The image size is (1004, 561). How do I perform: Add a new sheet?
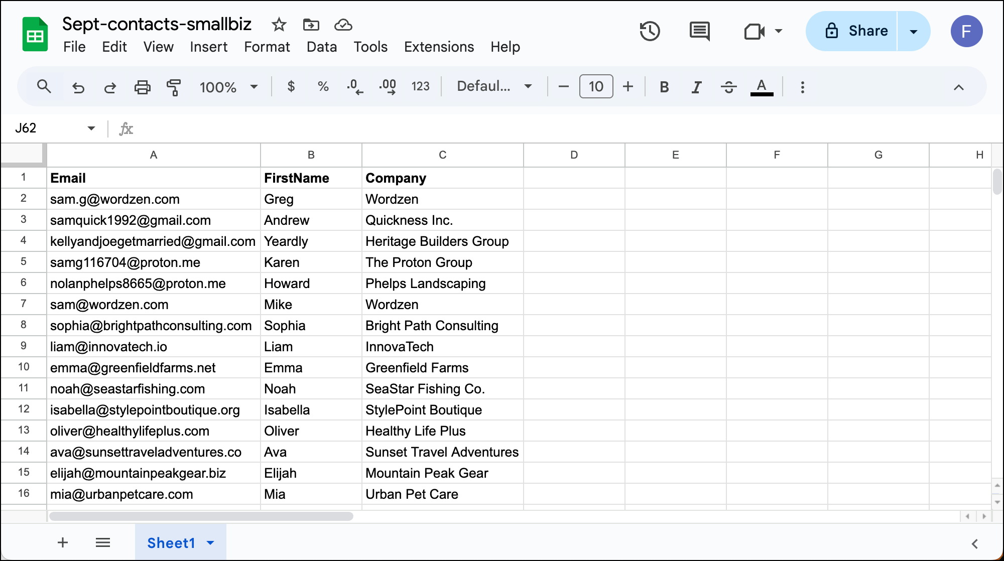[x=62, y=542]
